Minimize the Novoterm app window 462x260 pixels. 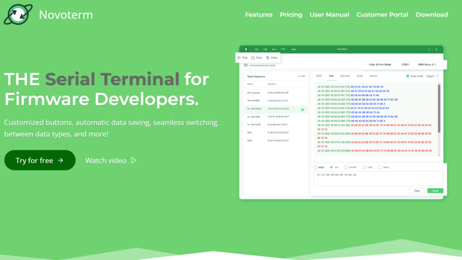[422, 49]
